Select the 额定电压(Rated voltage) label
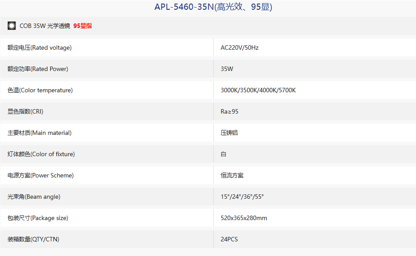The width and height of the screenshot is (416, 256). point(39,47)
